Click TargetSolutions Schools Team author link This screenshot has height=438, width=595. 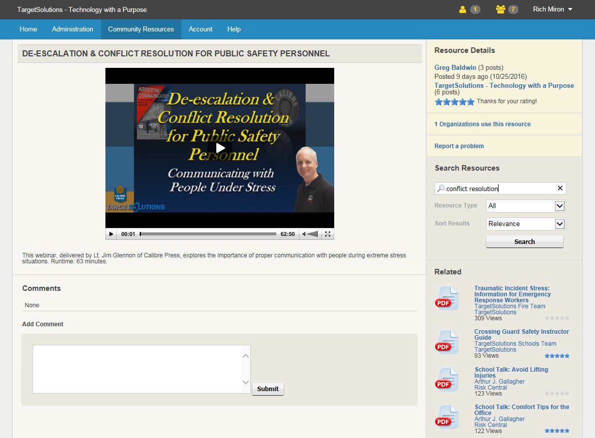pos(515,344)
